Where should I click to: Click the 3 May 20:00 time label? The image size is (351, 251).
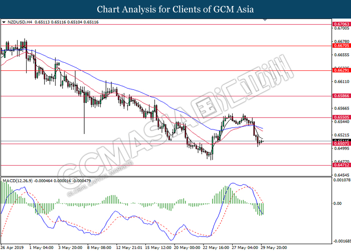[70, 247]
